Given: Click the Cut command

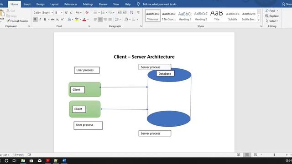Looking at the screenshot, I should click(x=10, y=11).
